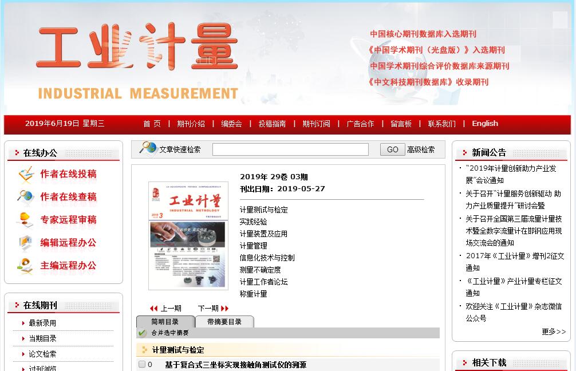Click the chief editor remote office icon

[26, 266]
